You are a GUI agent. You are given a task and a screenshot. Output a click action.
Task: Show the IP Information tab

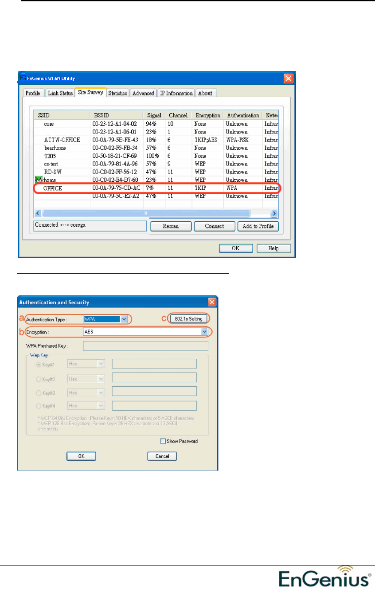click(176, 93)
